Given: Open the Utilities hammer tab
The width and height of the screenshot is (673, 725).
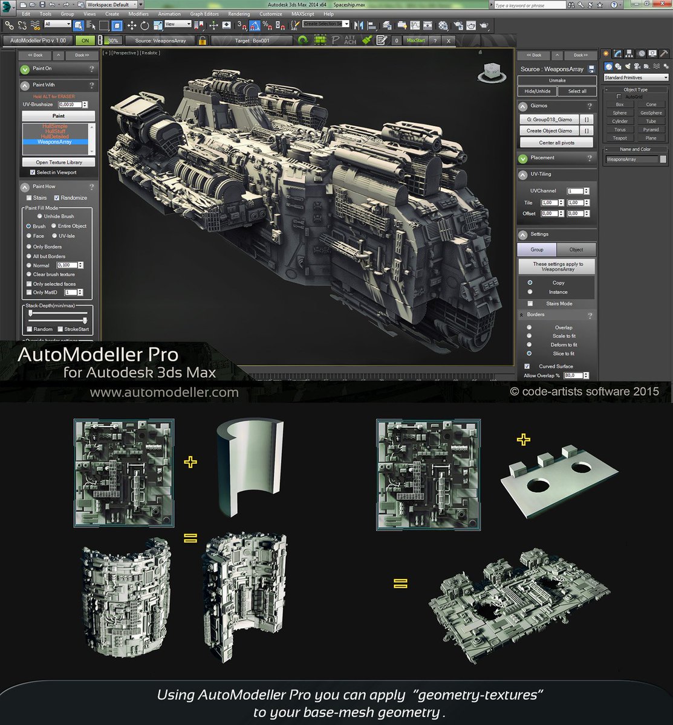Looking at the screenshot, I should (x=663, y=54).
